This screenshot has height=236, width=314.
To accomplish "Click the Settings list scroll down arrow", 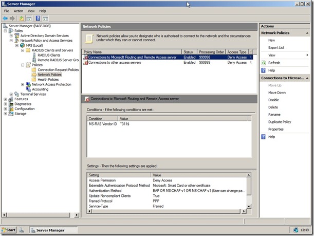I will coord(249,206).
